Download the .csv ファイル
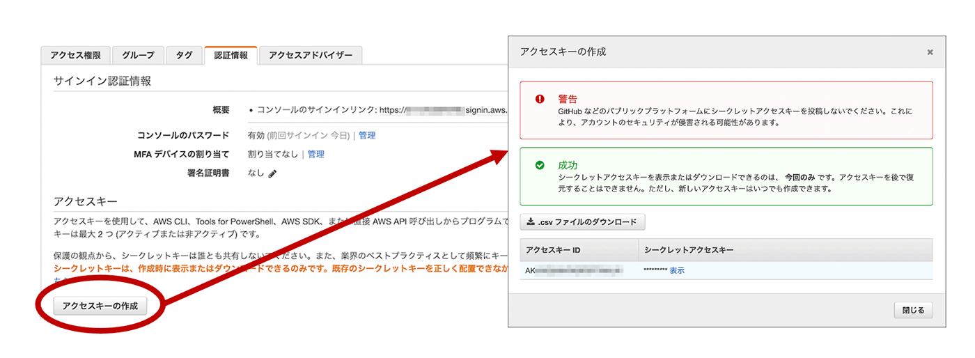Viewport: 975px width, 358px height. click(x=582, y=222)
